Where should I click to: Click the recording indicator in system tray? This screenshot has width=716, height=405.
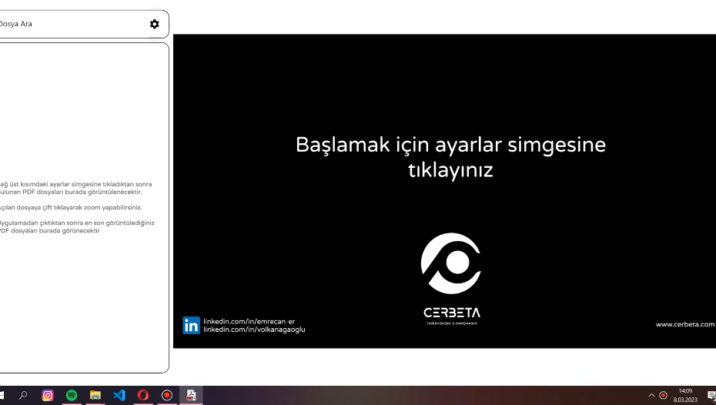coord(664,396)
